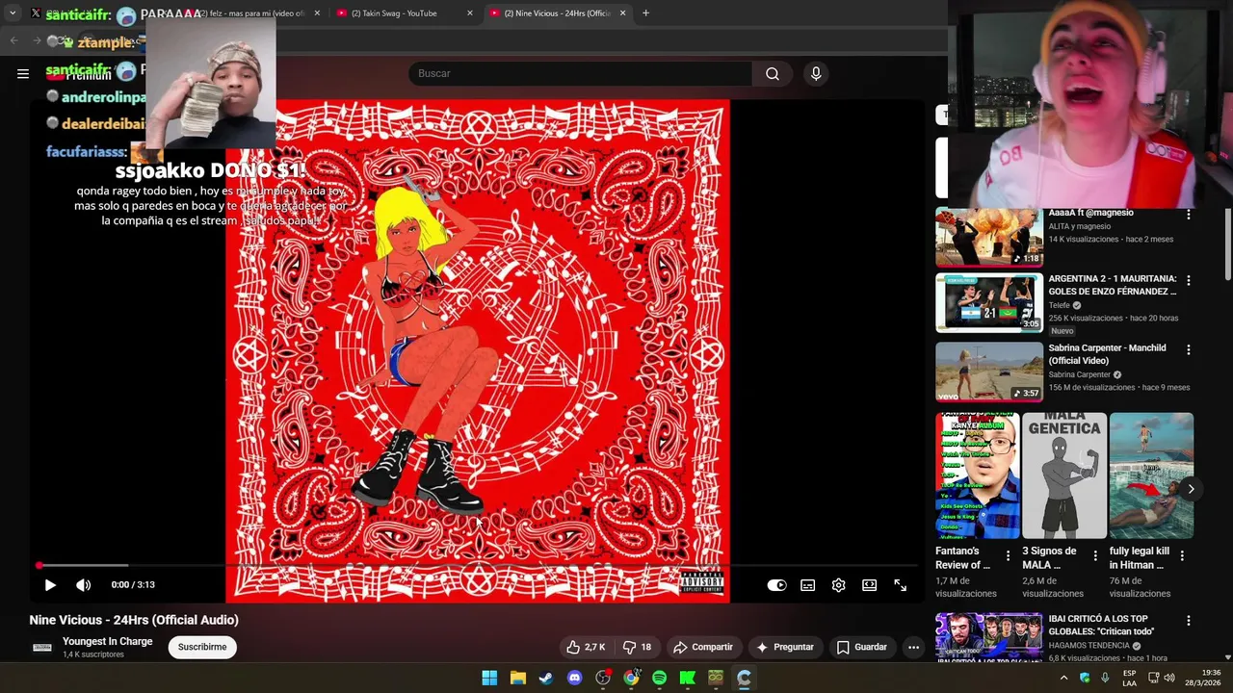
Task: Dislike the video showing 18
Action: (637, 647)
